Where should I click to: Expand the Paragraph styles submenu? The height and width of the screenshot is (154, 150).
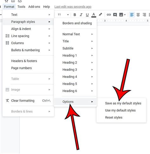point(28,22)
